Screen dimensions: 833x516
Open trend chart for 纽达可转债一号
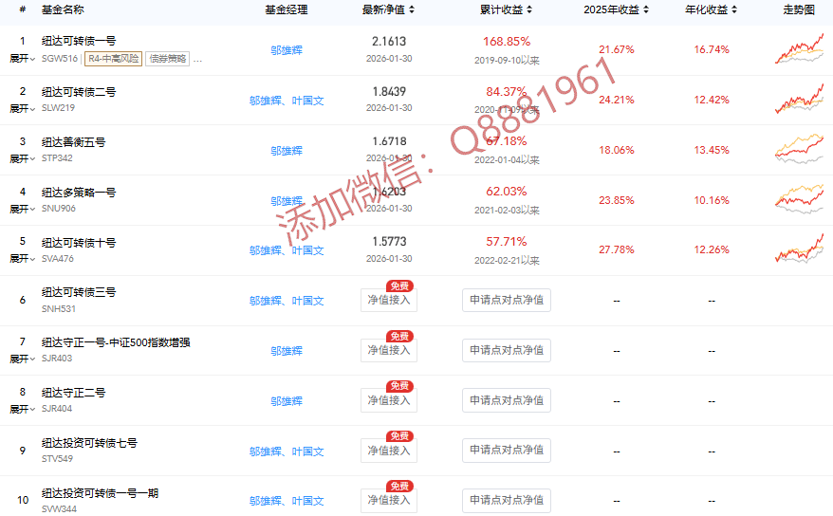[x=799, y=49]
